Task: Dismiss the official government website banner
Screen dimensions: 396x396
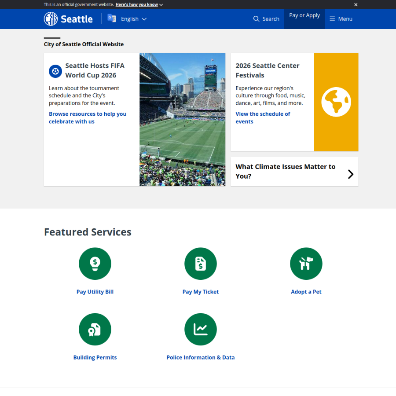Action: 356,4
